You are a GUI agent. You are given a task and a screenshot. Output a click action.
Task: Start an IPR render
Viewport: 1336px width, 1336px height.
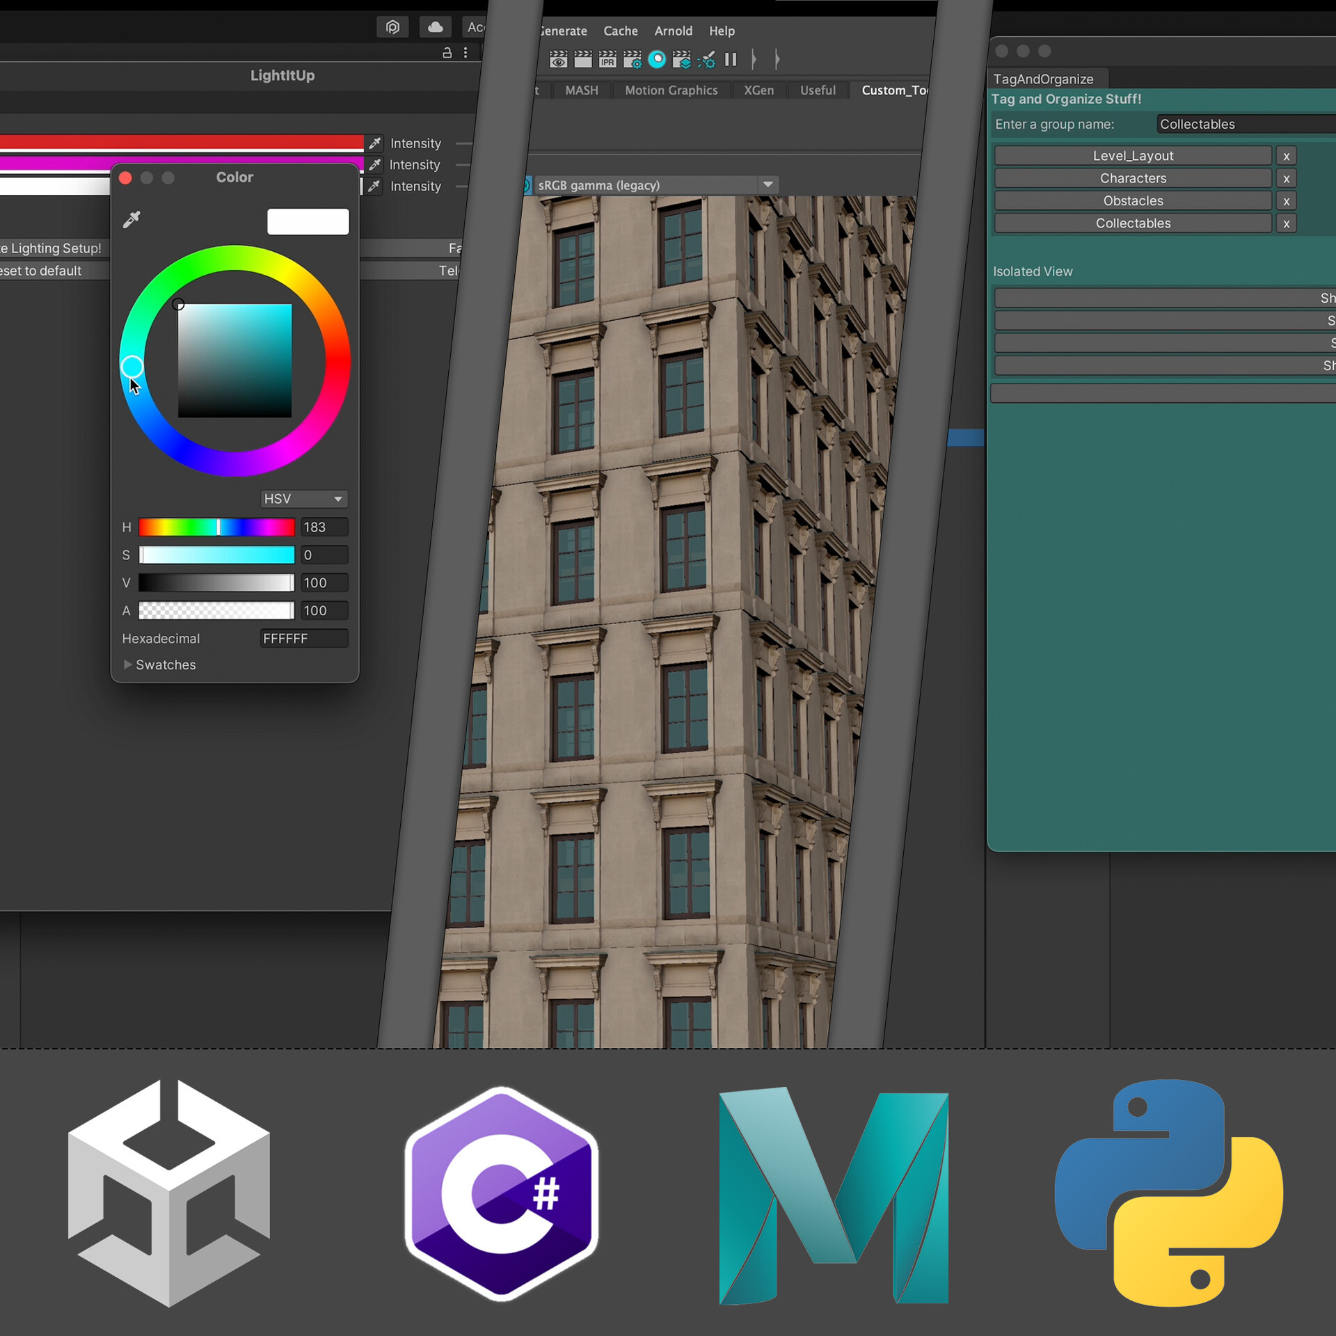click(607, 59)
